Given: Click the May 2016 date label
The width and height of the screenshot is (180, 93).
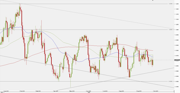Looking at the screenshot, I should tap(72, 91).
